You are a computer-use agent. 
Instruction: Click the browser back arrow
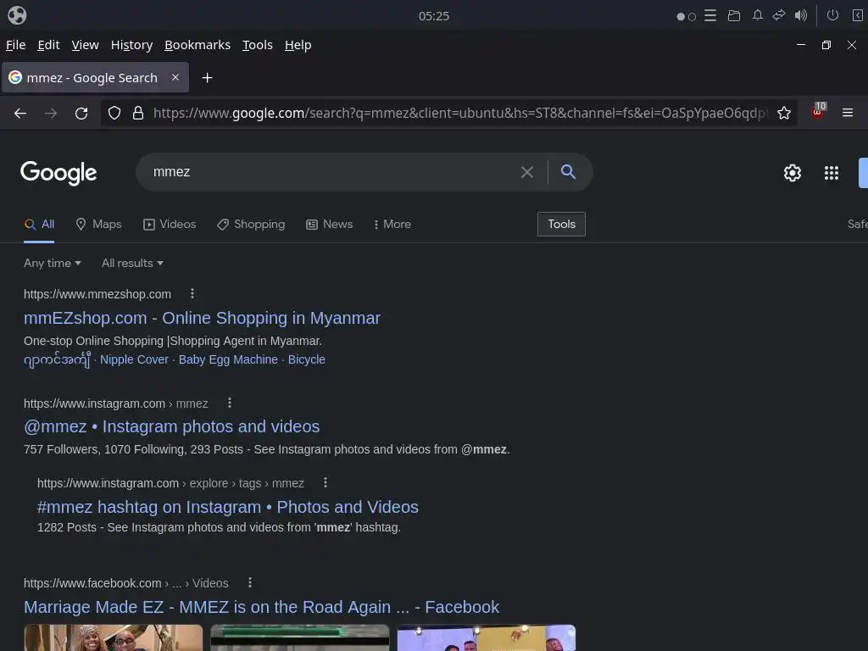click(x=20, y=114)
